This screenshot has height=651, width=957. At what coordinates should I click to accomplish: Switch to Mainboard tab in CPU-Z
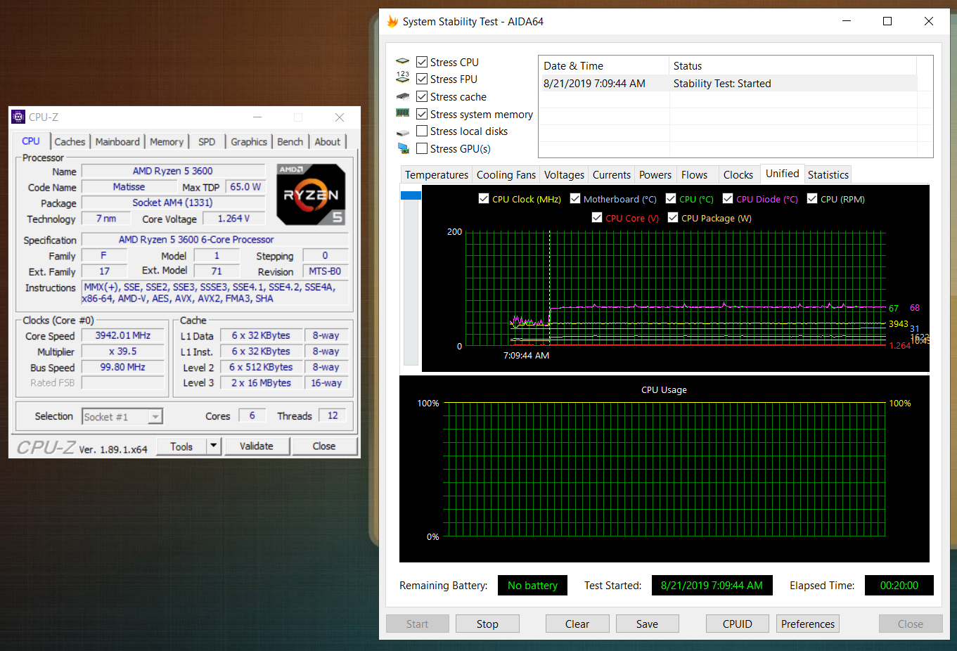117,141
